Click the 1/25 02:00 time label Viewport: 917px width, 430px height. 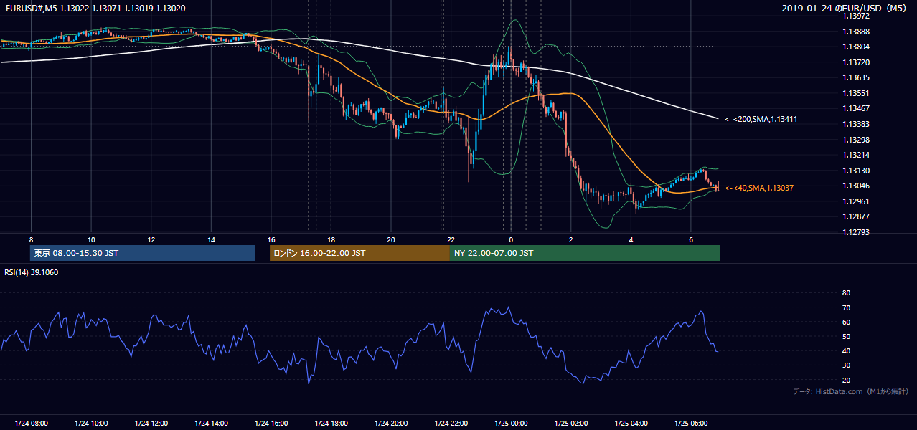570,424
